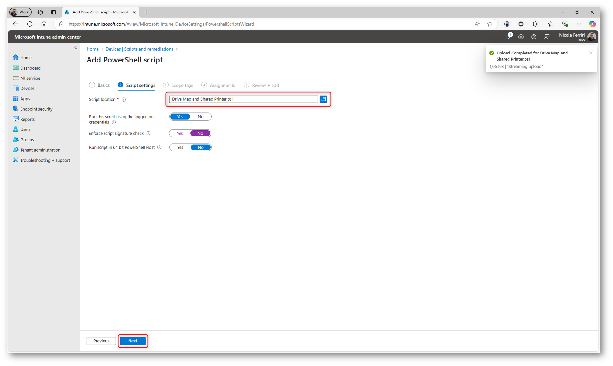The image size is (613, 366).
Task: Open browser home page
Action: (x=44, y=24)
